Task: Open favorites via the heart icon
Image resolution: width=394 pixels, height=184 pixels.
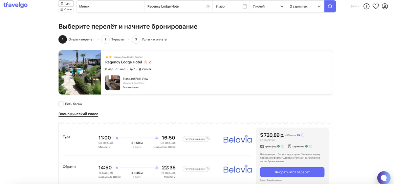Action: [376, 7]
